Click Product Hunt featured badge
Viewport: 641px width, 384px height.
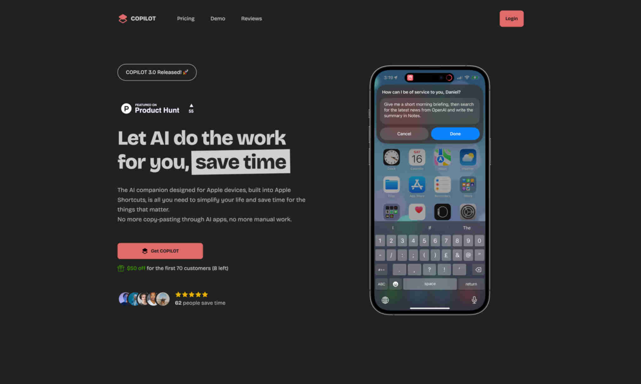pyautogui.click(x=157, y=109)
